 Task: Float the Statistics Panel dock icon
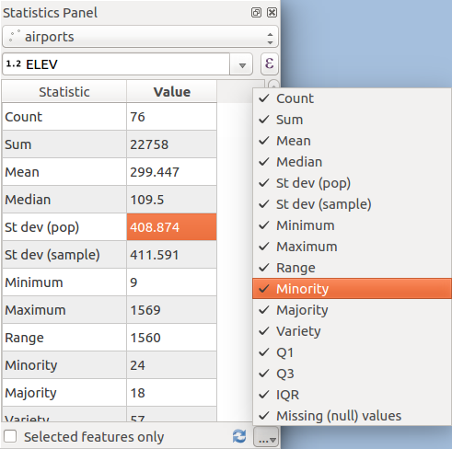coord(256,13)
